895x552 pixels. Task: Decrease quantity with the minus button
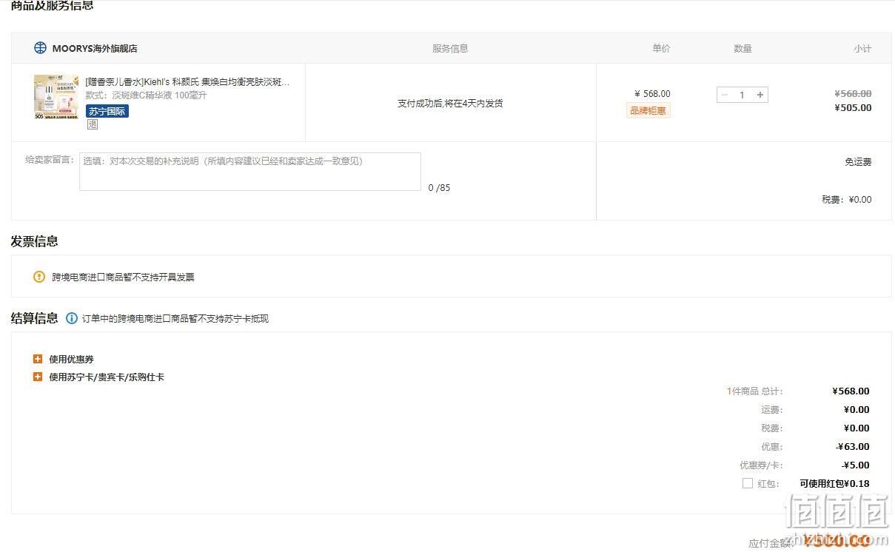(x=725, y=95)
